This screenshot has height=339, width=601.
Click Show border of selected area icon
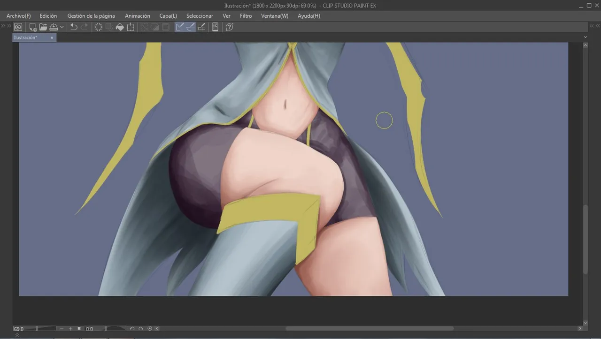tap(166, 27)
